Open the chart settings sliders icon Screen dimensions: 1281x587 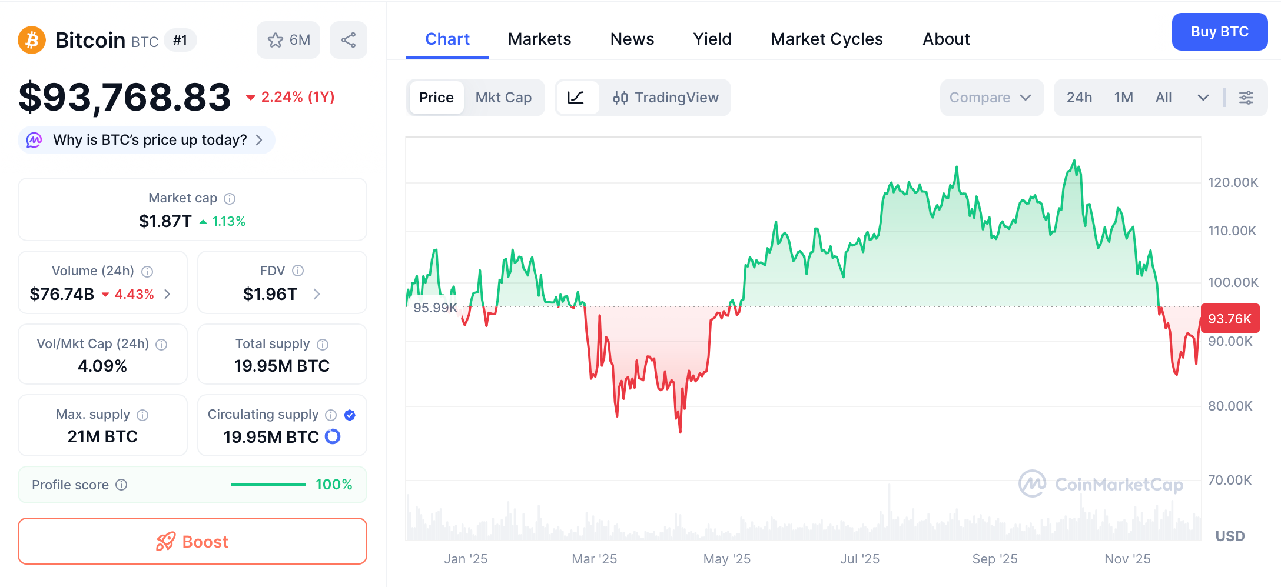coord(1246,98)
